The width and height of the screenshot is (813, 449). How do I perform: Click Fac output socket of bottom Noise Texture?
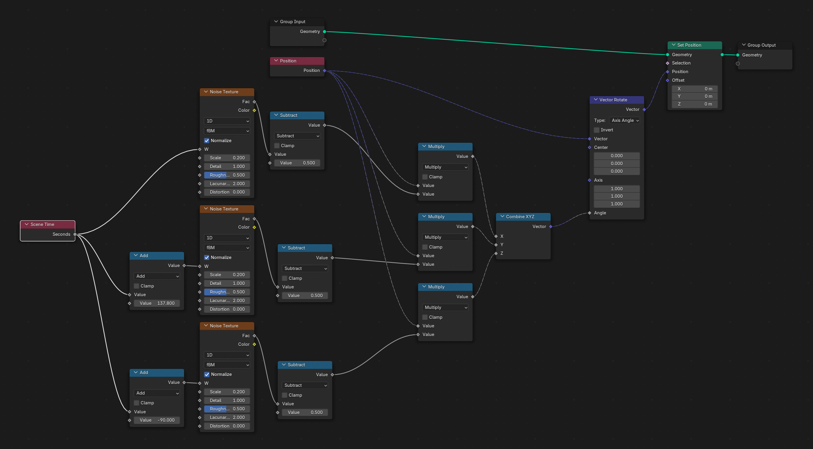tap(254, 336)
